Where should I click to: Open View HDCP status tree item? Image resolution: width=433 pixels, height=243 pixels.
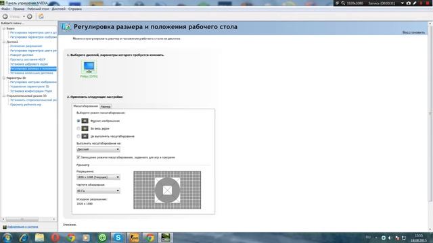(x=28, y=59)
